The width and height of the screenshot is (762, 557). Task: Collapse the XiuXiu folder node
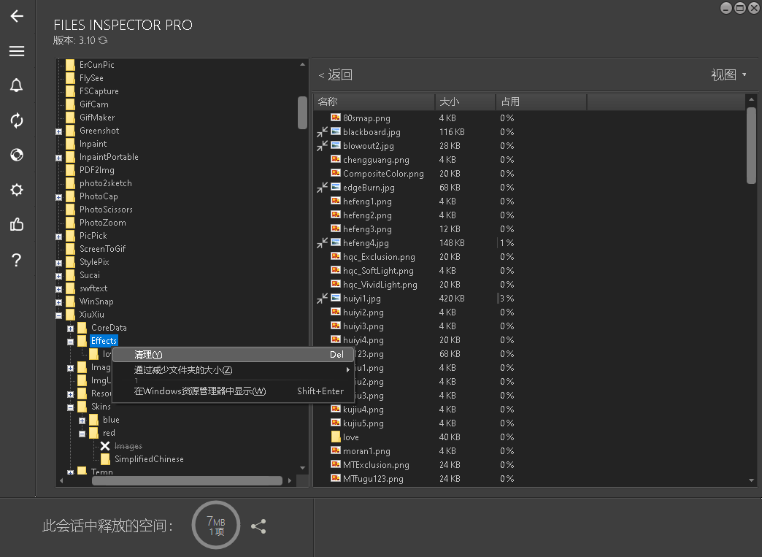tap(59, 315)
